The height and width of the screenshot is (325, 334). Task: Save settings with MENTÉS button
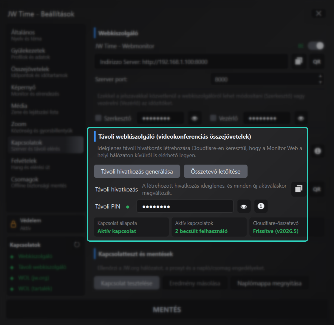click(x=167, y=310)
